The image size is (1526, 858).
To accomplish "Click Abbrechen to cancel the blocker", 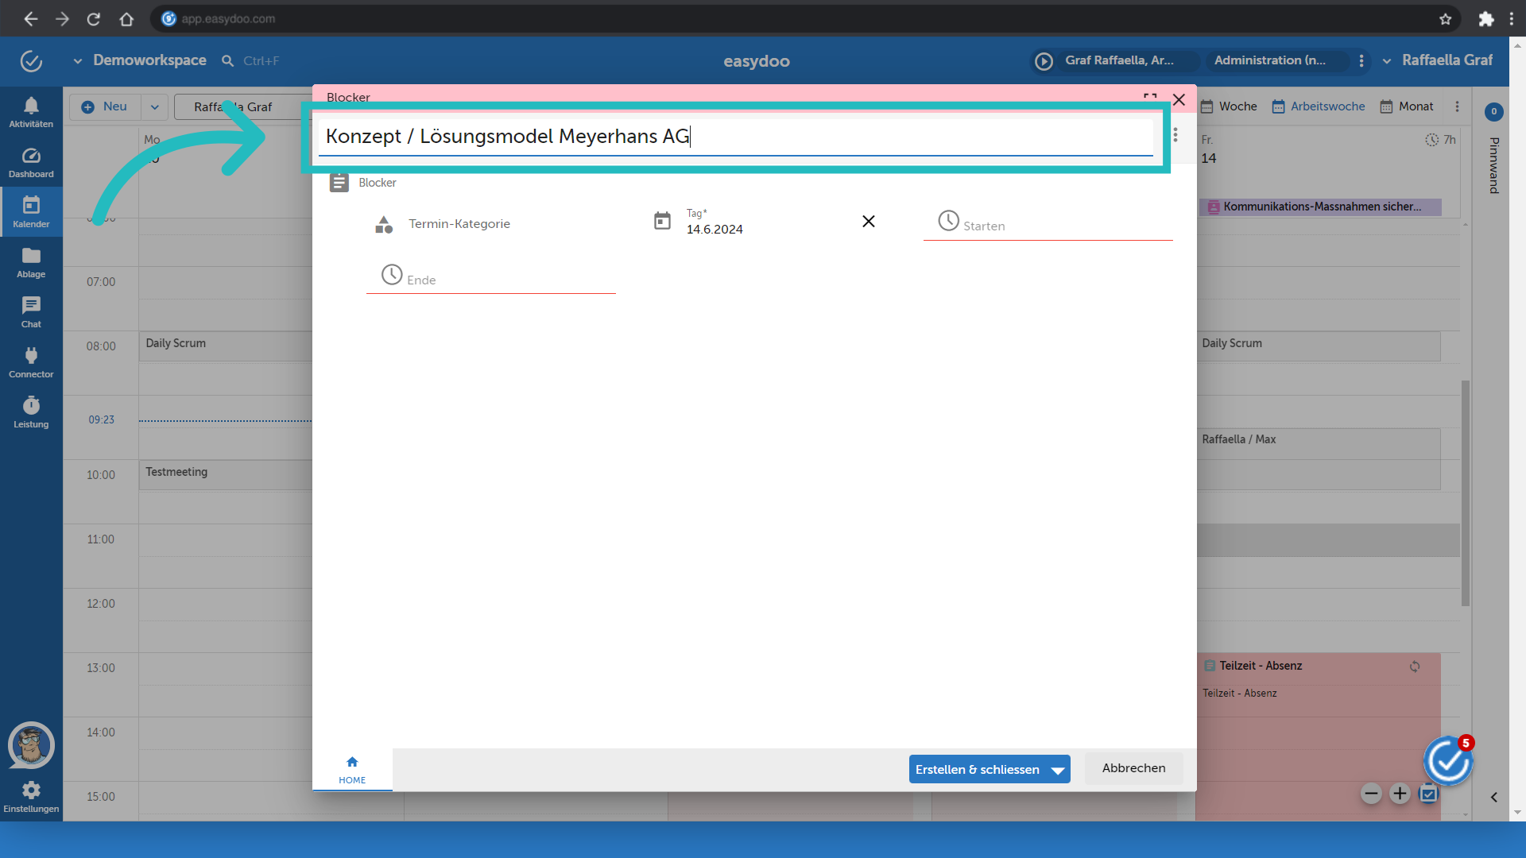I will [x=1133, y=768].
